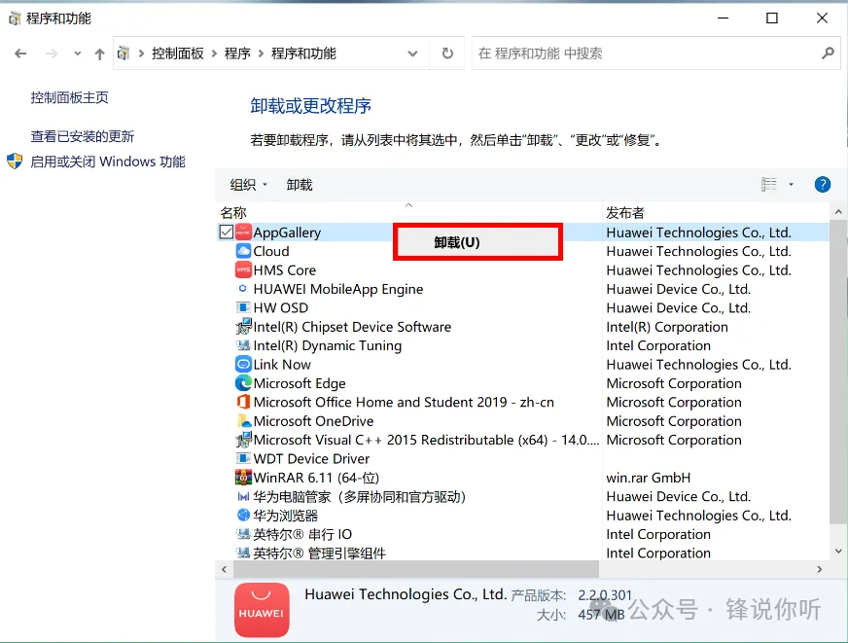This screenshot has width=848, height=643.
Task: Select the Microsoft Edge row name
Action: click(300, 383)
